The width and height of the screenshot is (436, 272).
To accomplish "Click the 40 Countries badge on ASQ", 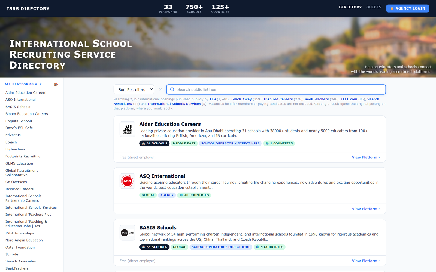I will [x=194, y=195].
